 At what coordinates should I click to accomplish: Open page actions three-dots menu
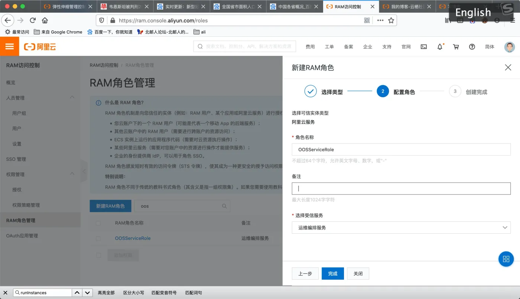tap(380, 20)
